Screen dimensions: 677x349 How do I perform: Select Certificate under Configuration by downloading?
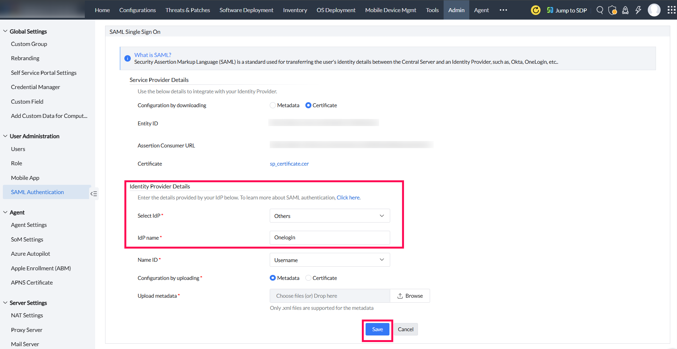pos(308,105)
